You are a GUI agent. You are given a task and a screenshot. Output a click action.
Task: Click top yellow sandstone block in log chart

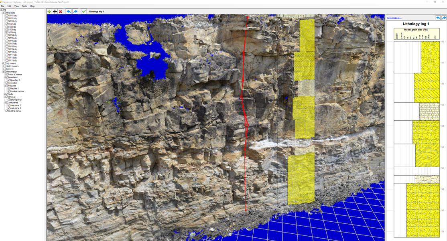coord(430,57)
